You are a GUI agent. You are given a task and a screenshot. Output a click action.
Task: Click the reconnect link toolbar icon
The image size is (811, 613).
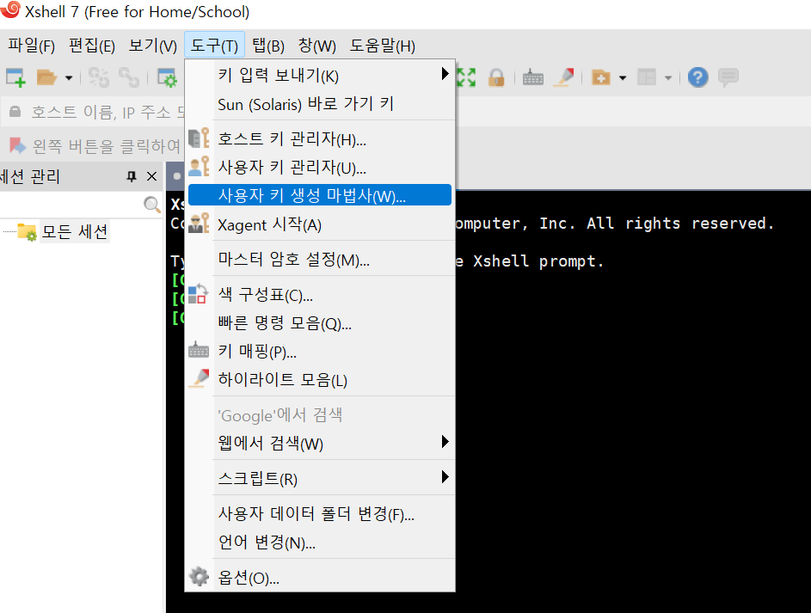[129, 77]
